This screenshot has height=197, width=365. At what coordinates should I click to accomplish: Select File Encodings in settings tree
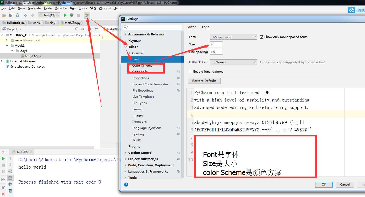coord(143,91)
